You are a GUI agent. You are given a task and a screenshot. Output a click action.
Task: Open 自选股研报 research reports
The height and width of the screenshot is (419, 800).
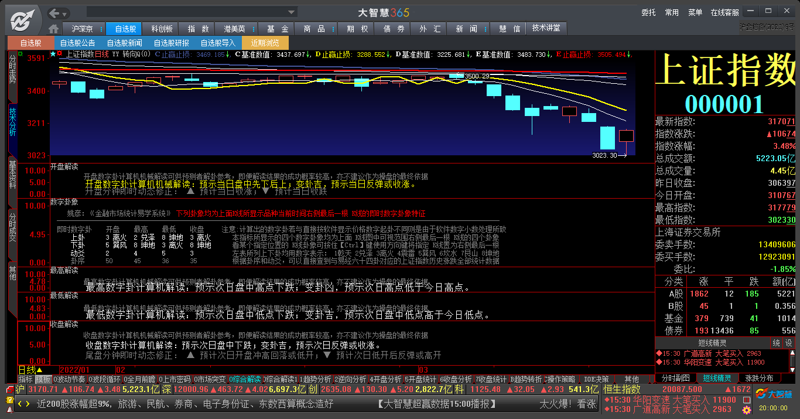coord(171,43)
